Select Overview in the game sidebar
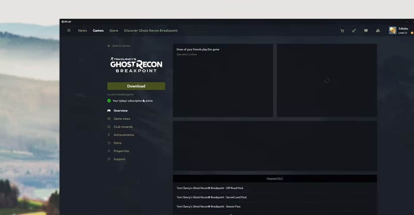 click(x=121, y=111)
